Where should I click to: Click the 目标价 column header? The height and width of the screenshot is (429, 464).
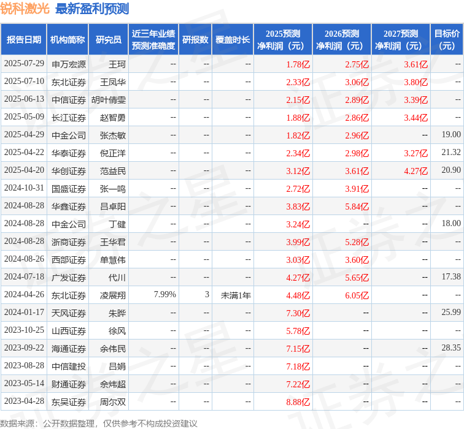pyautogui.click(x=447, y=40)
